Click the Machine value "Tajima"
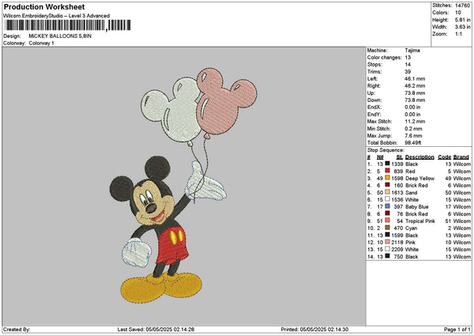This screenshot has width=474, height=335. pos(412,51)
